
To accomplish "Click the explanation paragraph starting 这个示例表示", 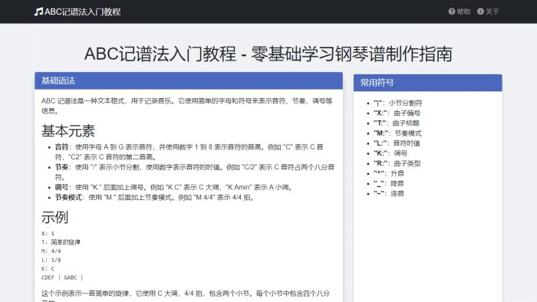I will (x=186, y=296).
